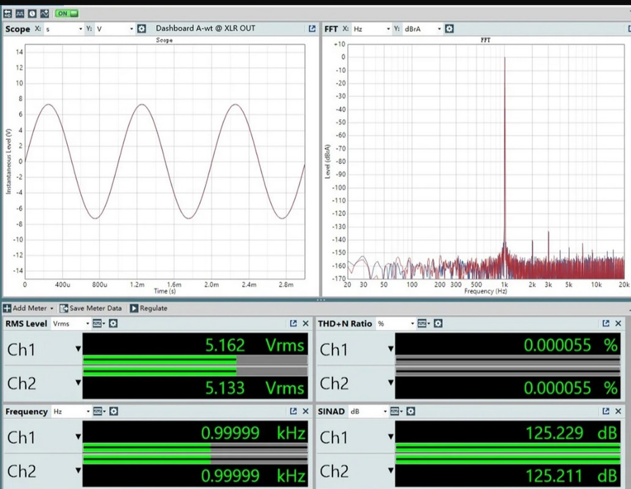Click the Regulate button
This screenshot has width=631, height=489.
[149, 309]
